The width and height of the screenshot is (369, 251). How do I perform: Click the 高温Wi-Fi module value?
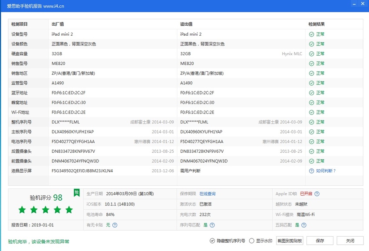tap(306, 214)
